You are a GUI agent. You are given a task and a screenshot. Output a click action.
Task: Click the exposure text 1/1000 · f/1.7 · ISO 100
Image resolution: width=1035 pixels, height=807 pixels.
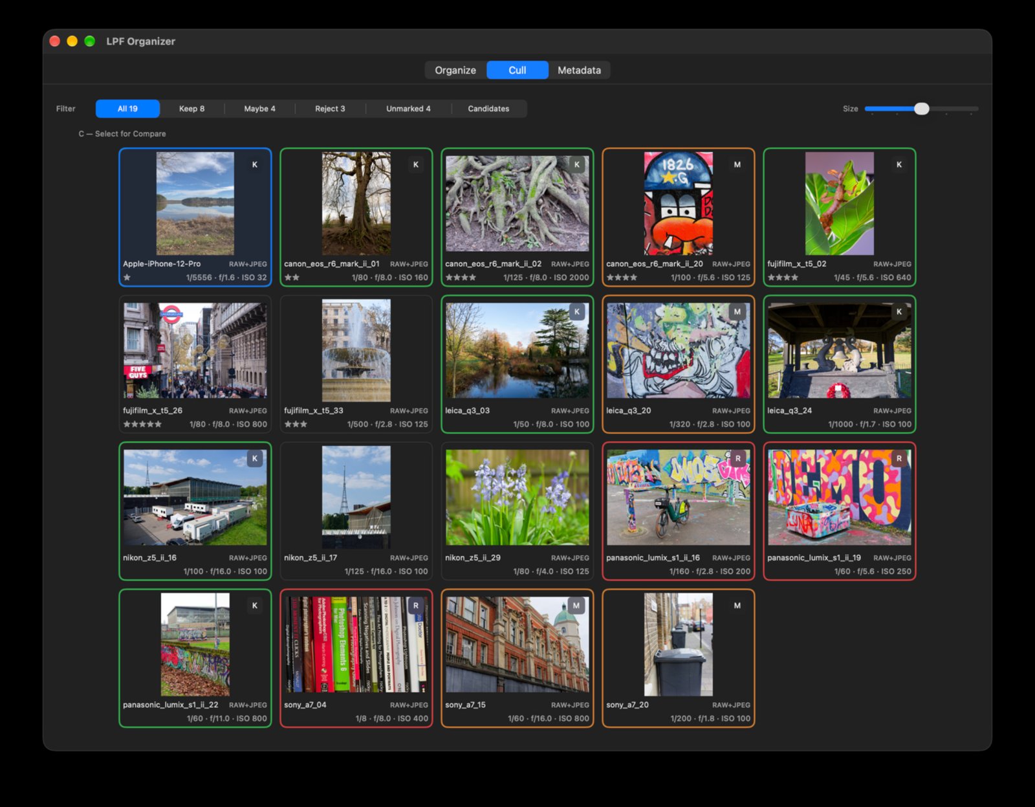tap(869, 425)
